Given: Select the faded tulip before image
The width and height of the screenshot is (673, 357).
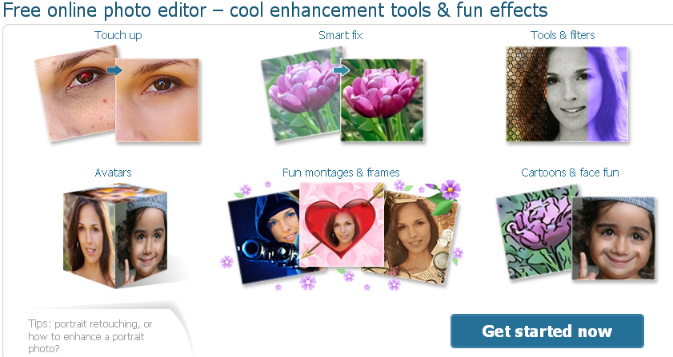Looking at the screenshot, I should click(x=300, y=95).
